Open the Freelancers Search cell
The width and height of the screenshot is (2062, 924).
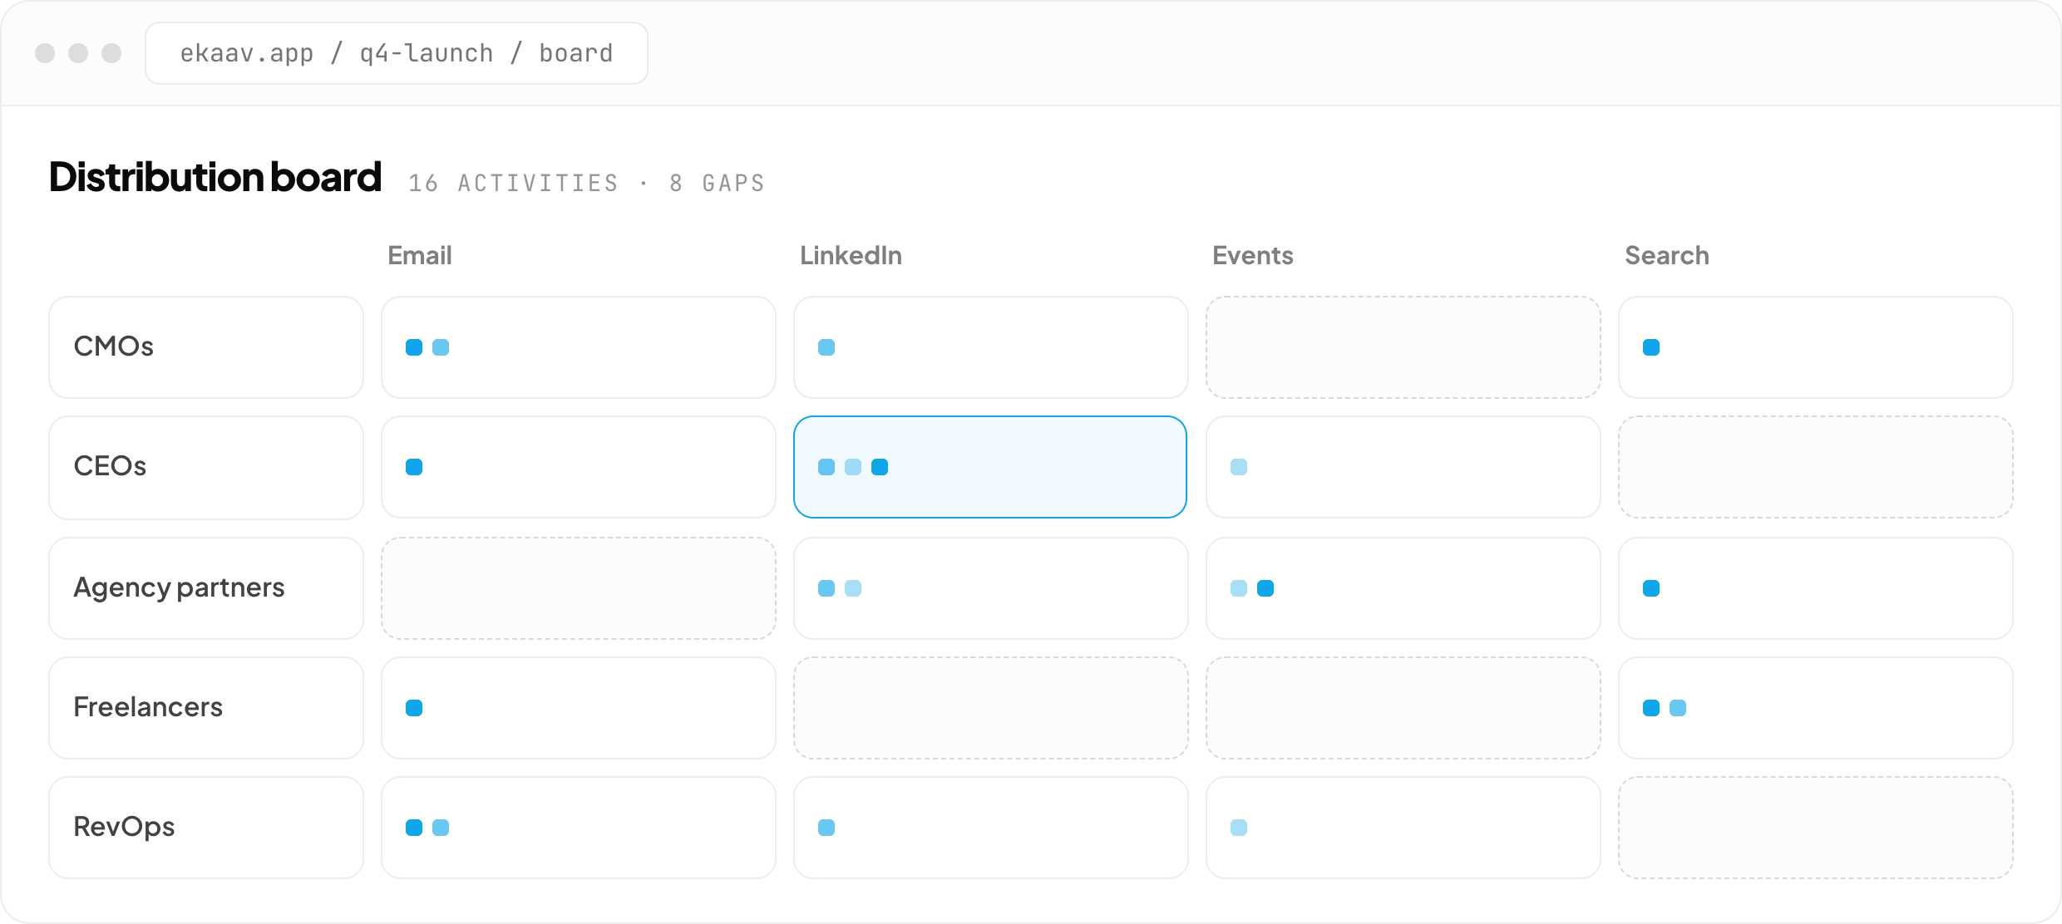(x=1816, y=708)
